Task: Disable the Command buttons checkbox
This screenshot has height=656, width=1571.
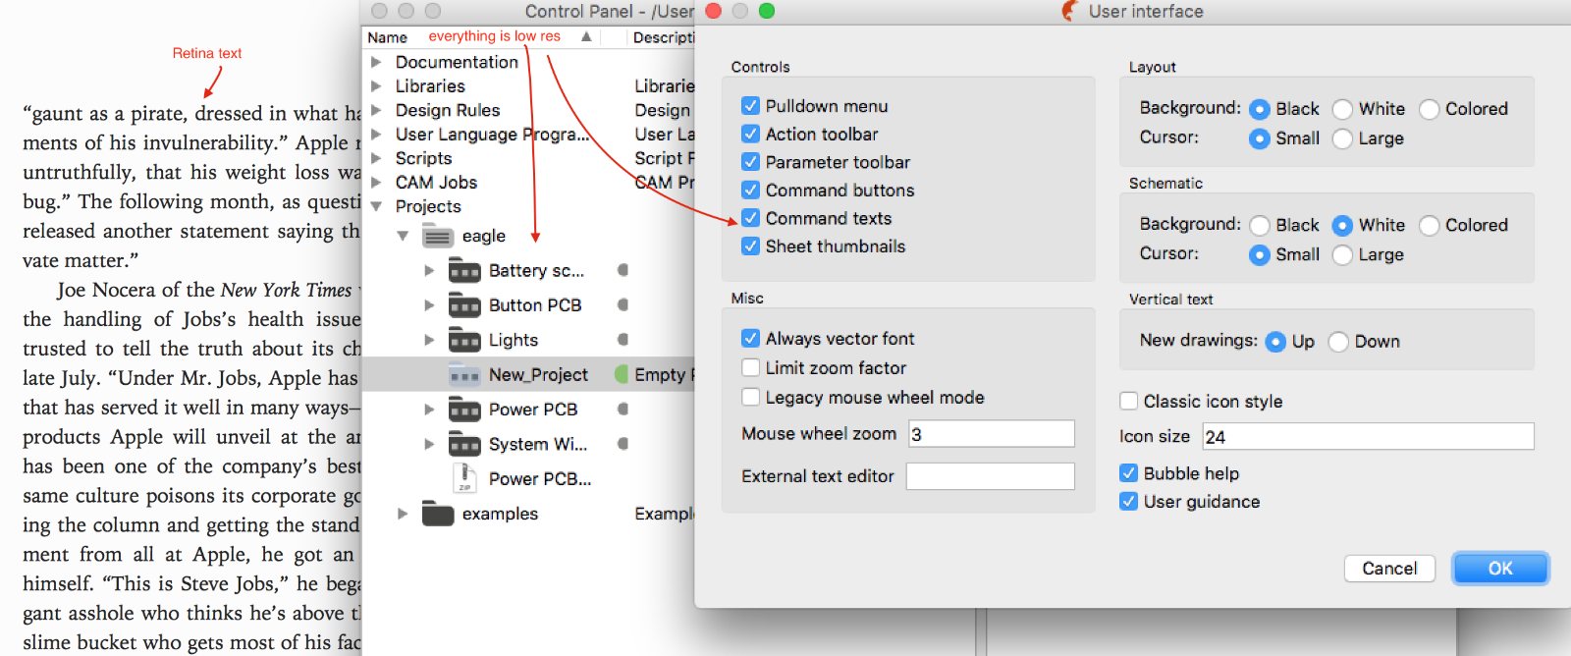Action: click(x=751, y=190)
